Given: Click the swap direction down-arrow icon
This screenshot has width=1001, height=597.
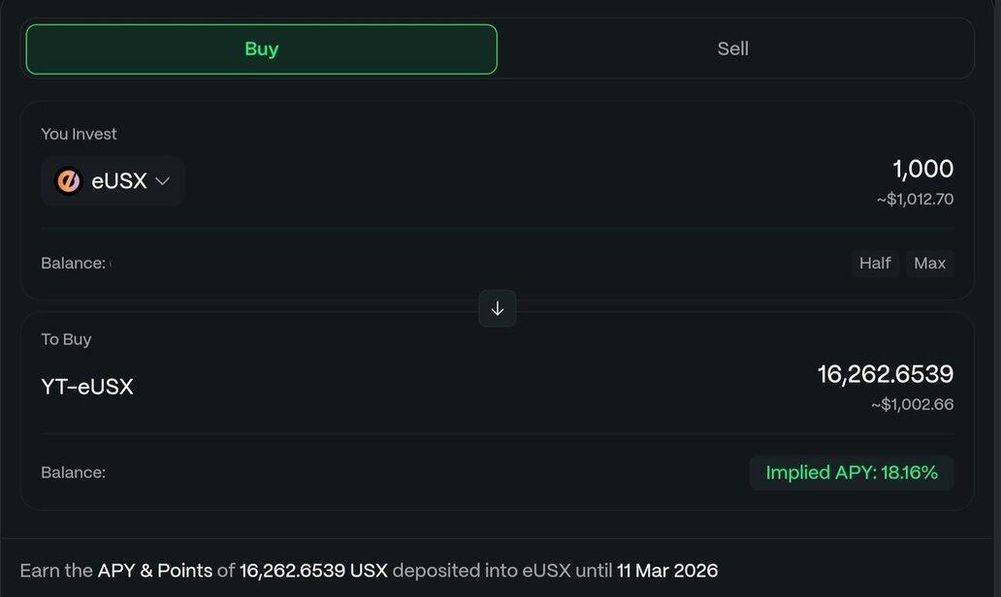Looking at the screenshot, I should tap(498, 308).
